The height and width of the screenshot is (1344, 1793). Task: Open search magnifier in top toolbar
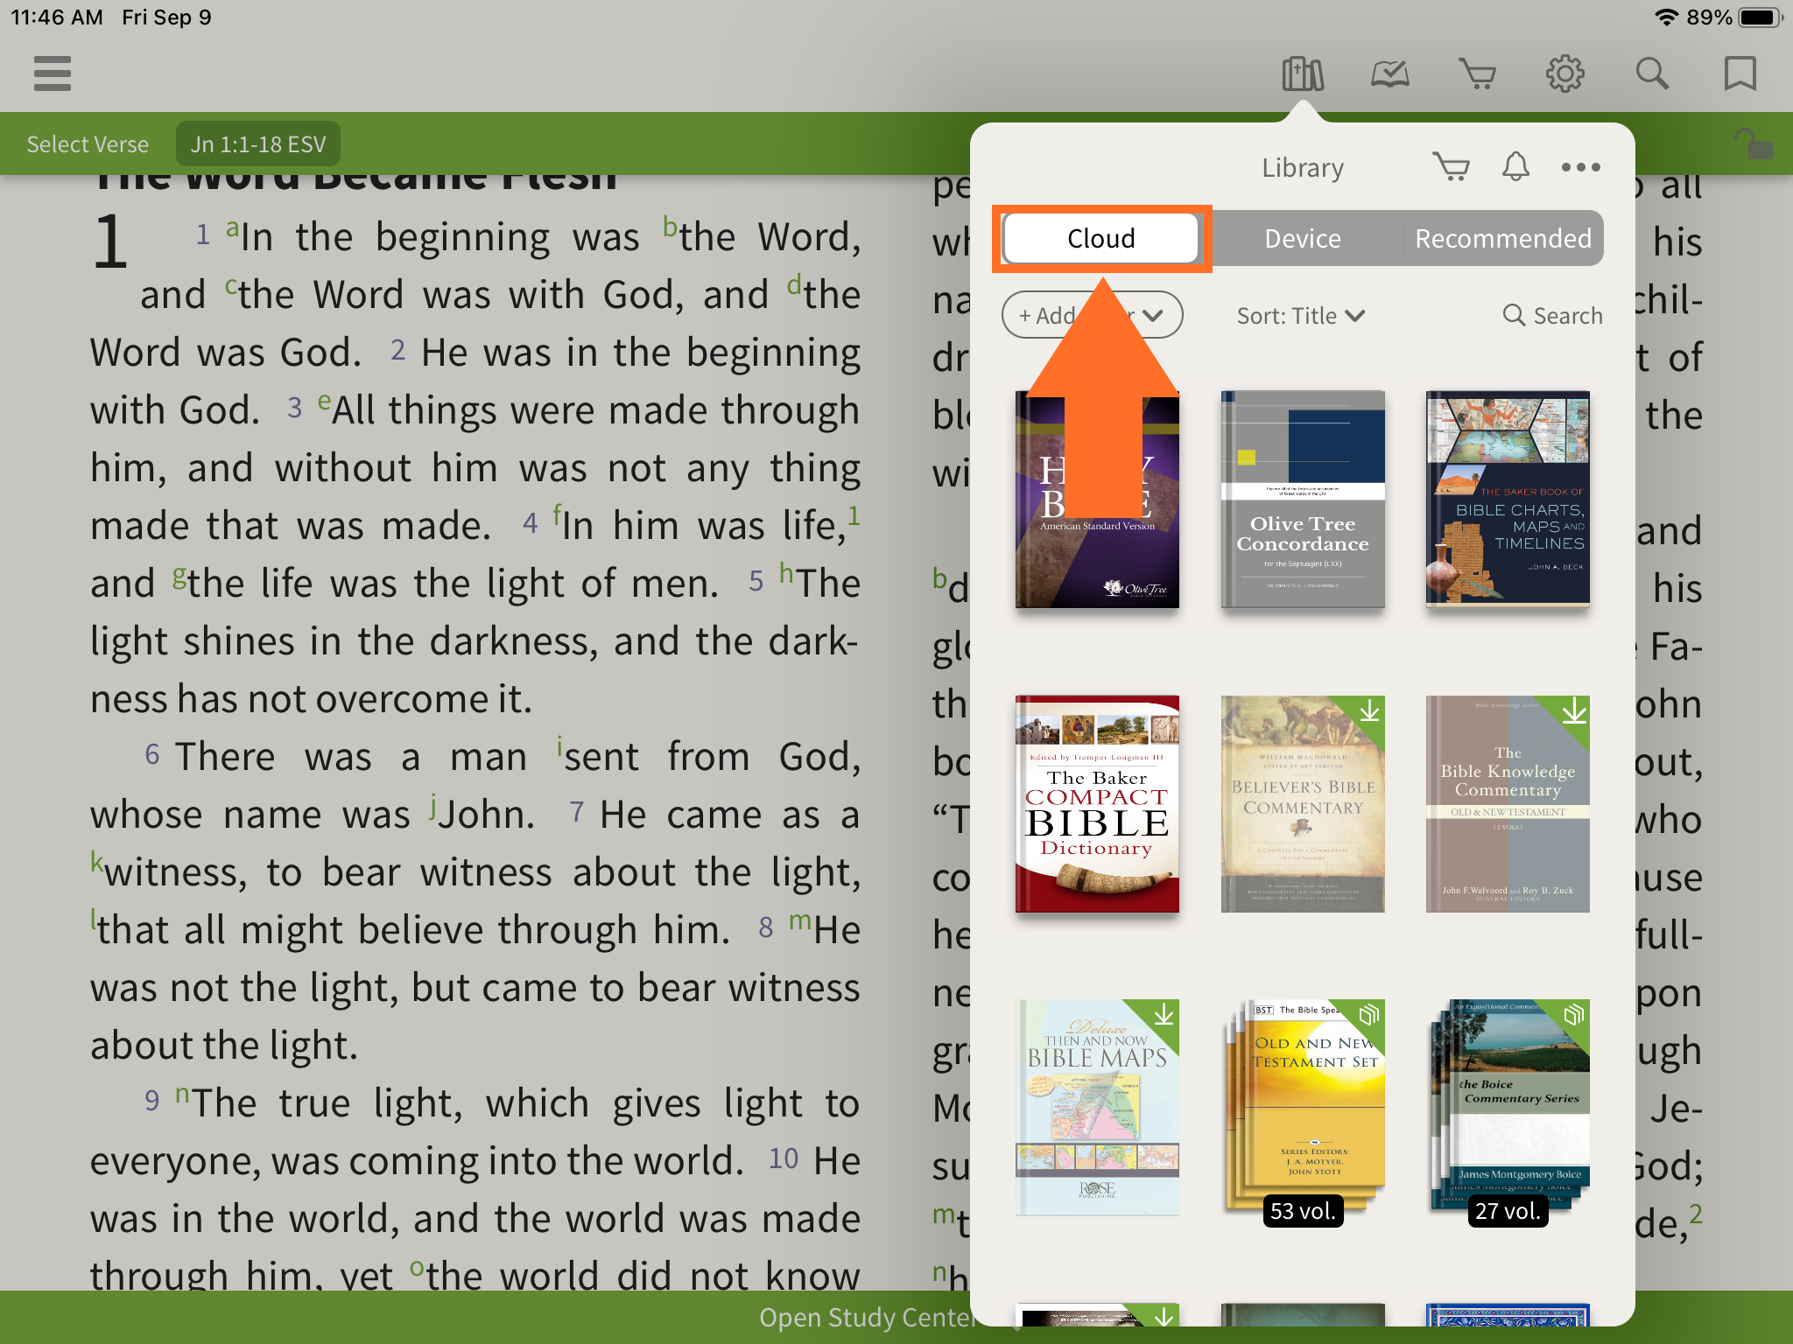(1653, 73)
